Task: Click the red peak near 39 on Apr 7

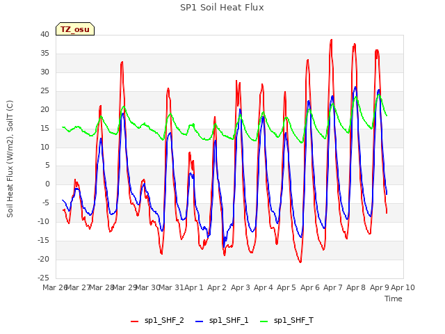Action: click(x=331, y=40)
